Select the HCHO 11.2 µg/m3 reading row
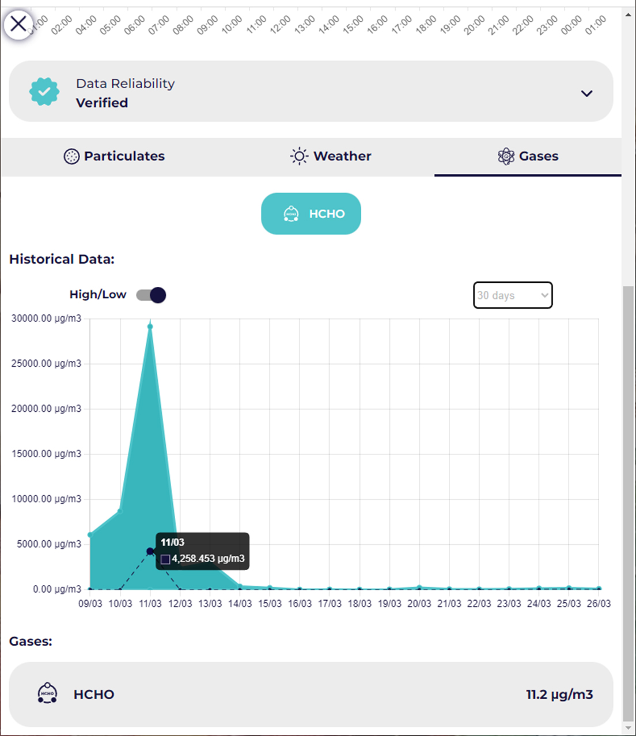The image size is (636, 736). pyautogui.click(x=311, y=695)
